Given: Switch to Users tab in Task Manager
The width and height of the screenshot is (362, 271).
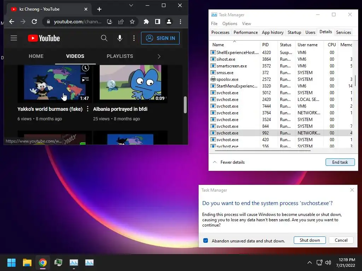Looking at the screenshot, I should coord(310,32).
